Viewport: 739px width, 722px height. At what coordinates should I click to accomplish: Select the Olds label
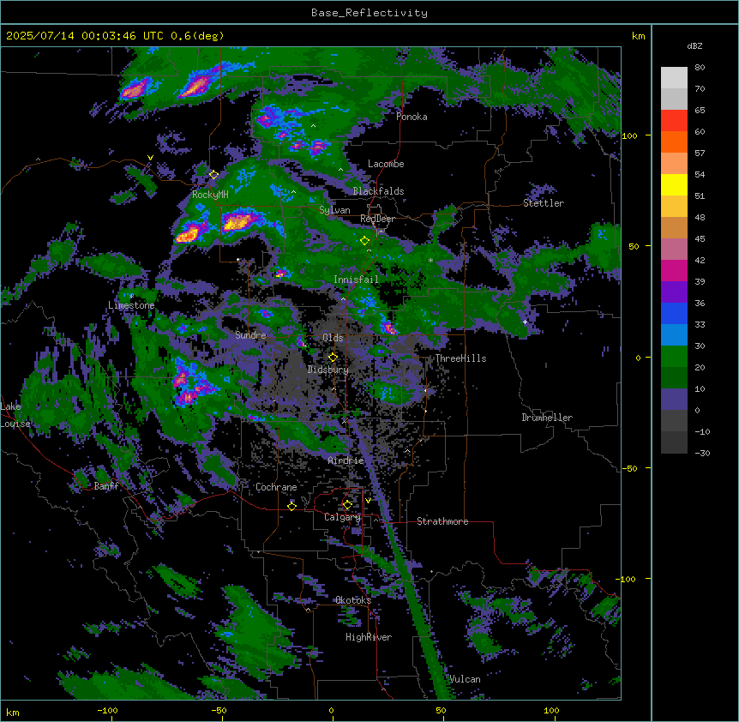(333, 338)
